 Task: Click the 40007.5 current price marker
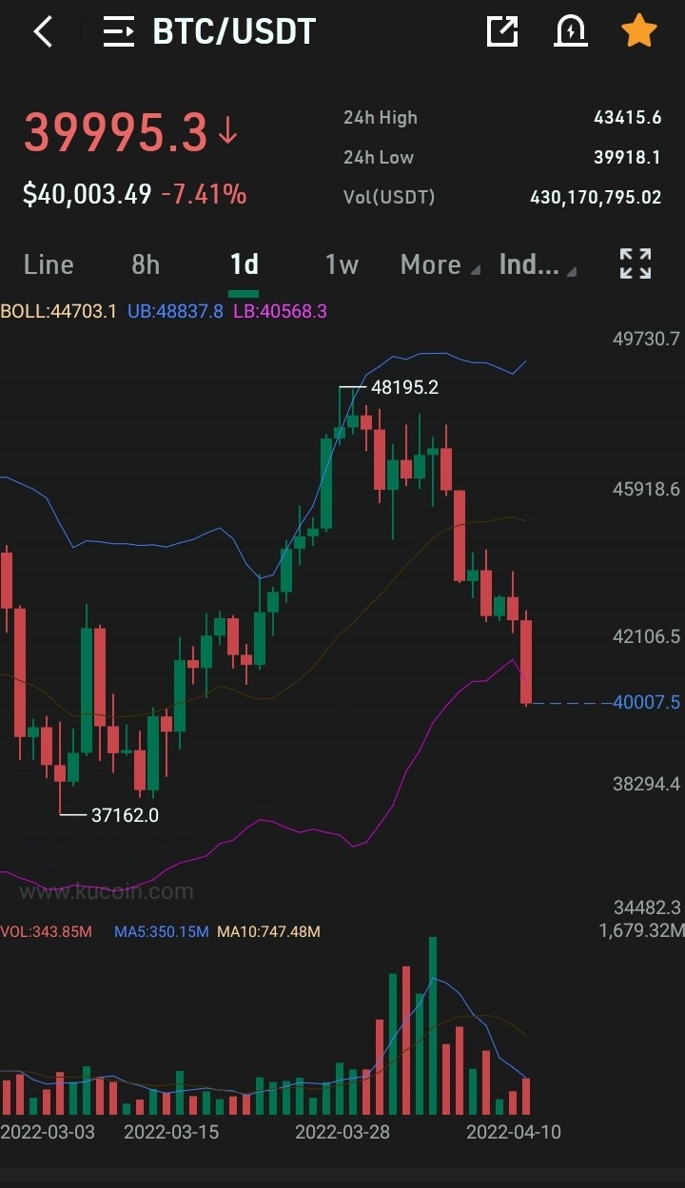[647, 703]
